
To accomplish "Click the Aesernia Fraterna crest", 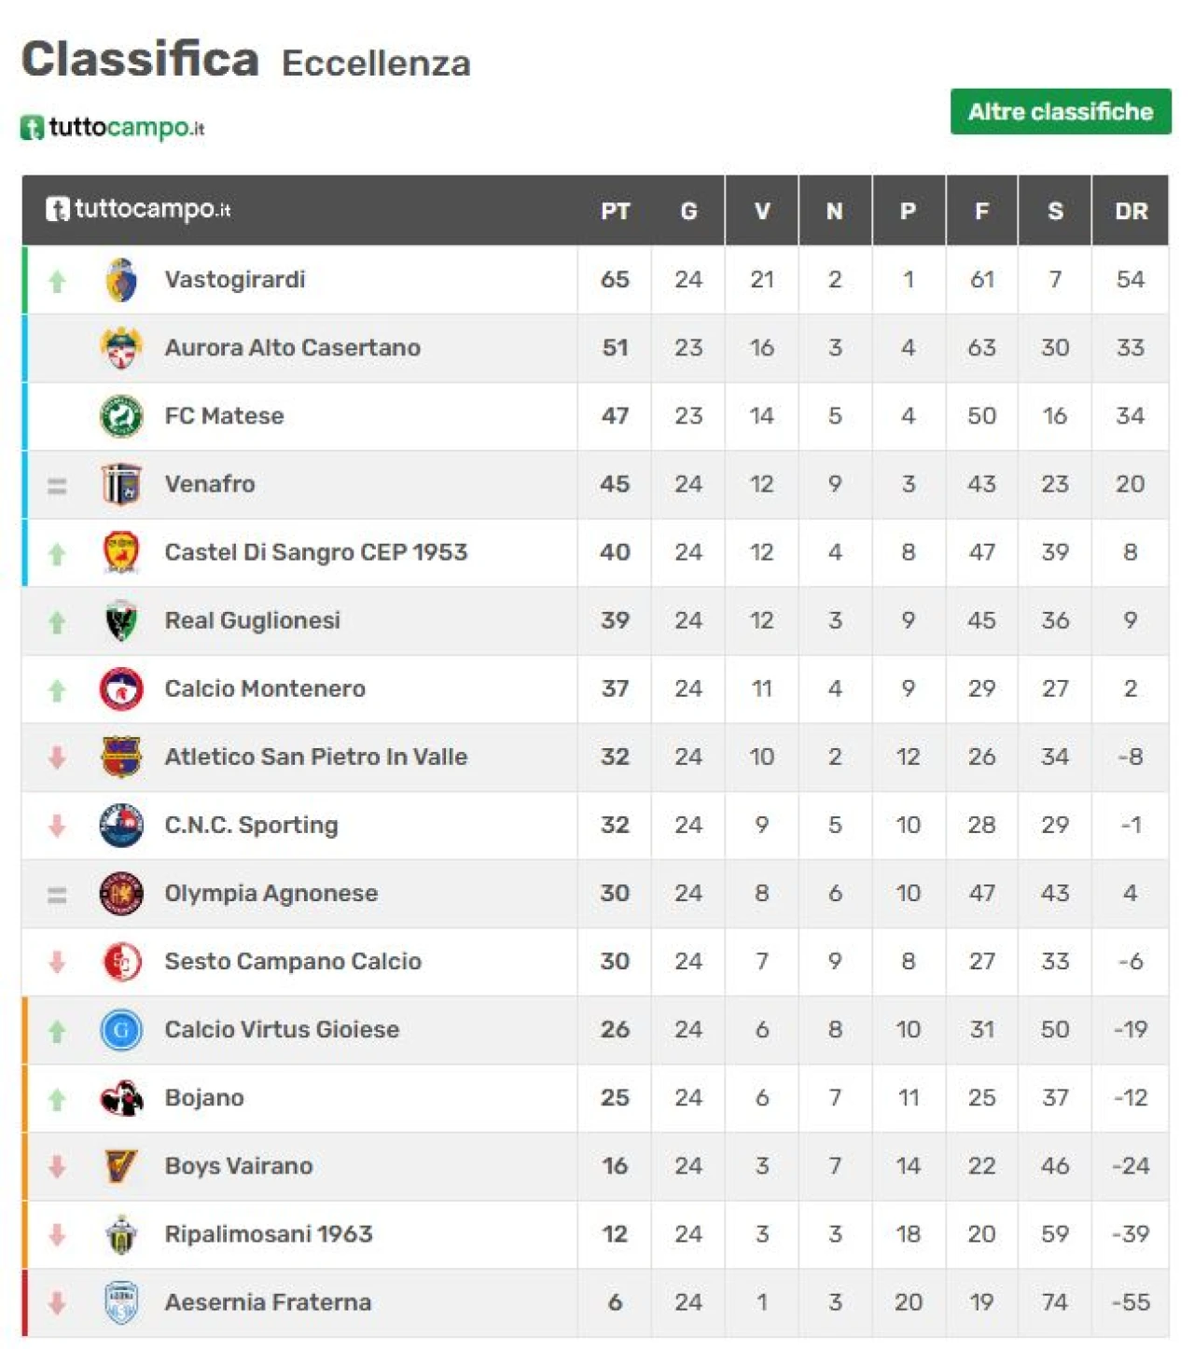I will (x=121, y=1302).
